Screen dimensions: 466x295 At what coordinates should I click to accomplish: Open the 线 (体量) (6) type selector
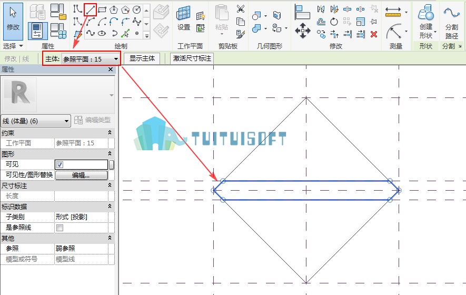point(36,121)
